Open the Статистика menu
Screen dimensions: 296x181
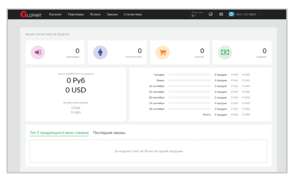[133, 14]
